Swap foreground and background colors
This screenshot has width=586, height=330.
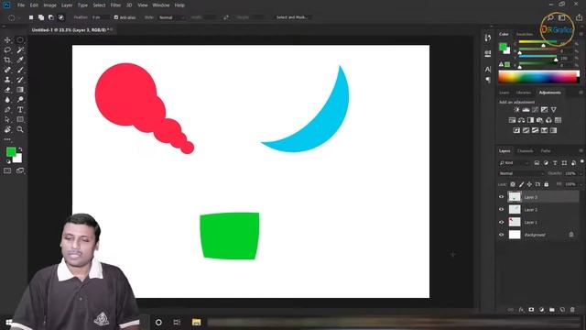[x=20, y=149]
